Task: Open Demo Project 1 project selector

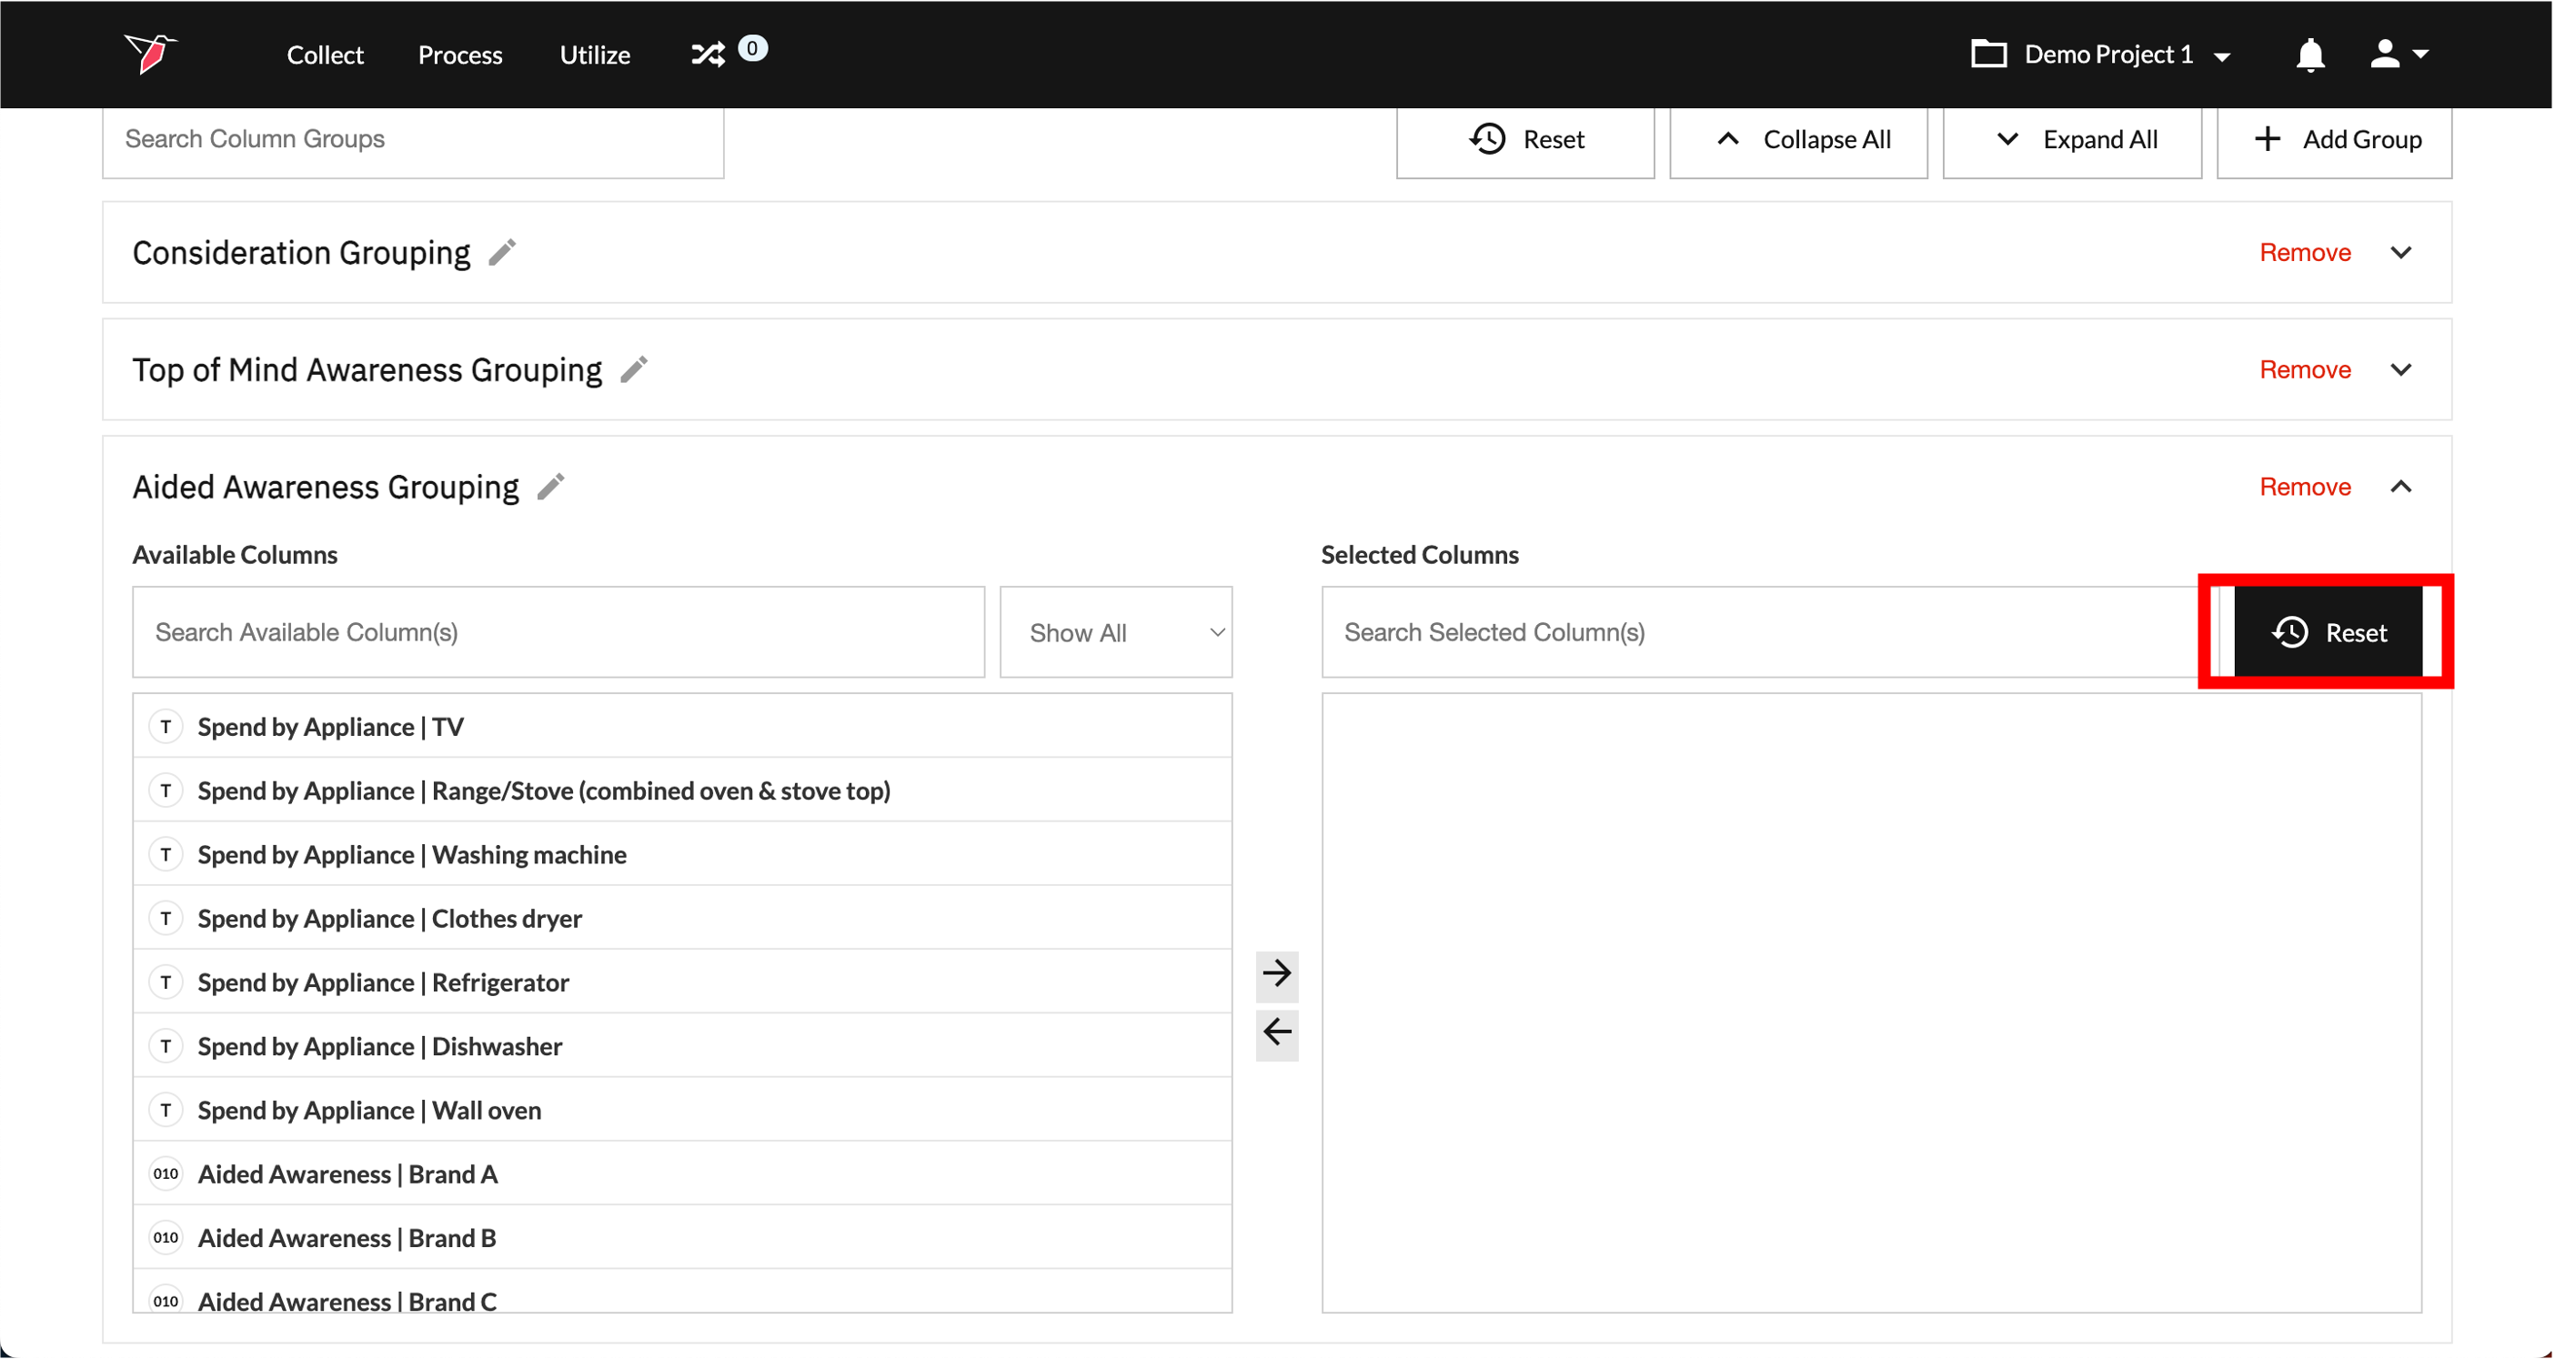Action: [x=2102, y=55]
